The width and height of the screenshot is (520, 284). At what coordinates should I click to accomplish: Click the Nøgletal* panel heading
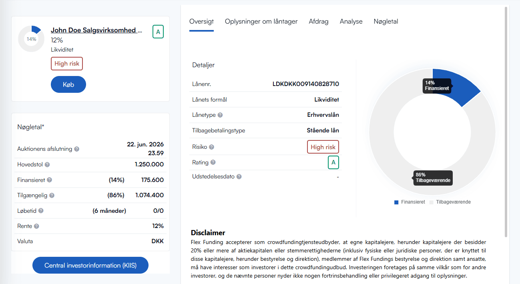[31, 127]
